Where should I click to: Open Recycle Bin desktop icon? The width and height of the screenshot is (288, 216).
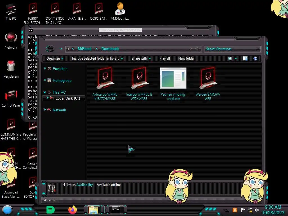tap(11, 69)
